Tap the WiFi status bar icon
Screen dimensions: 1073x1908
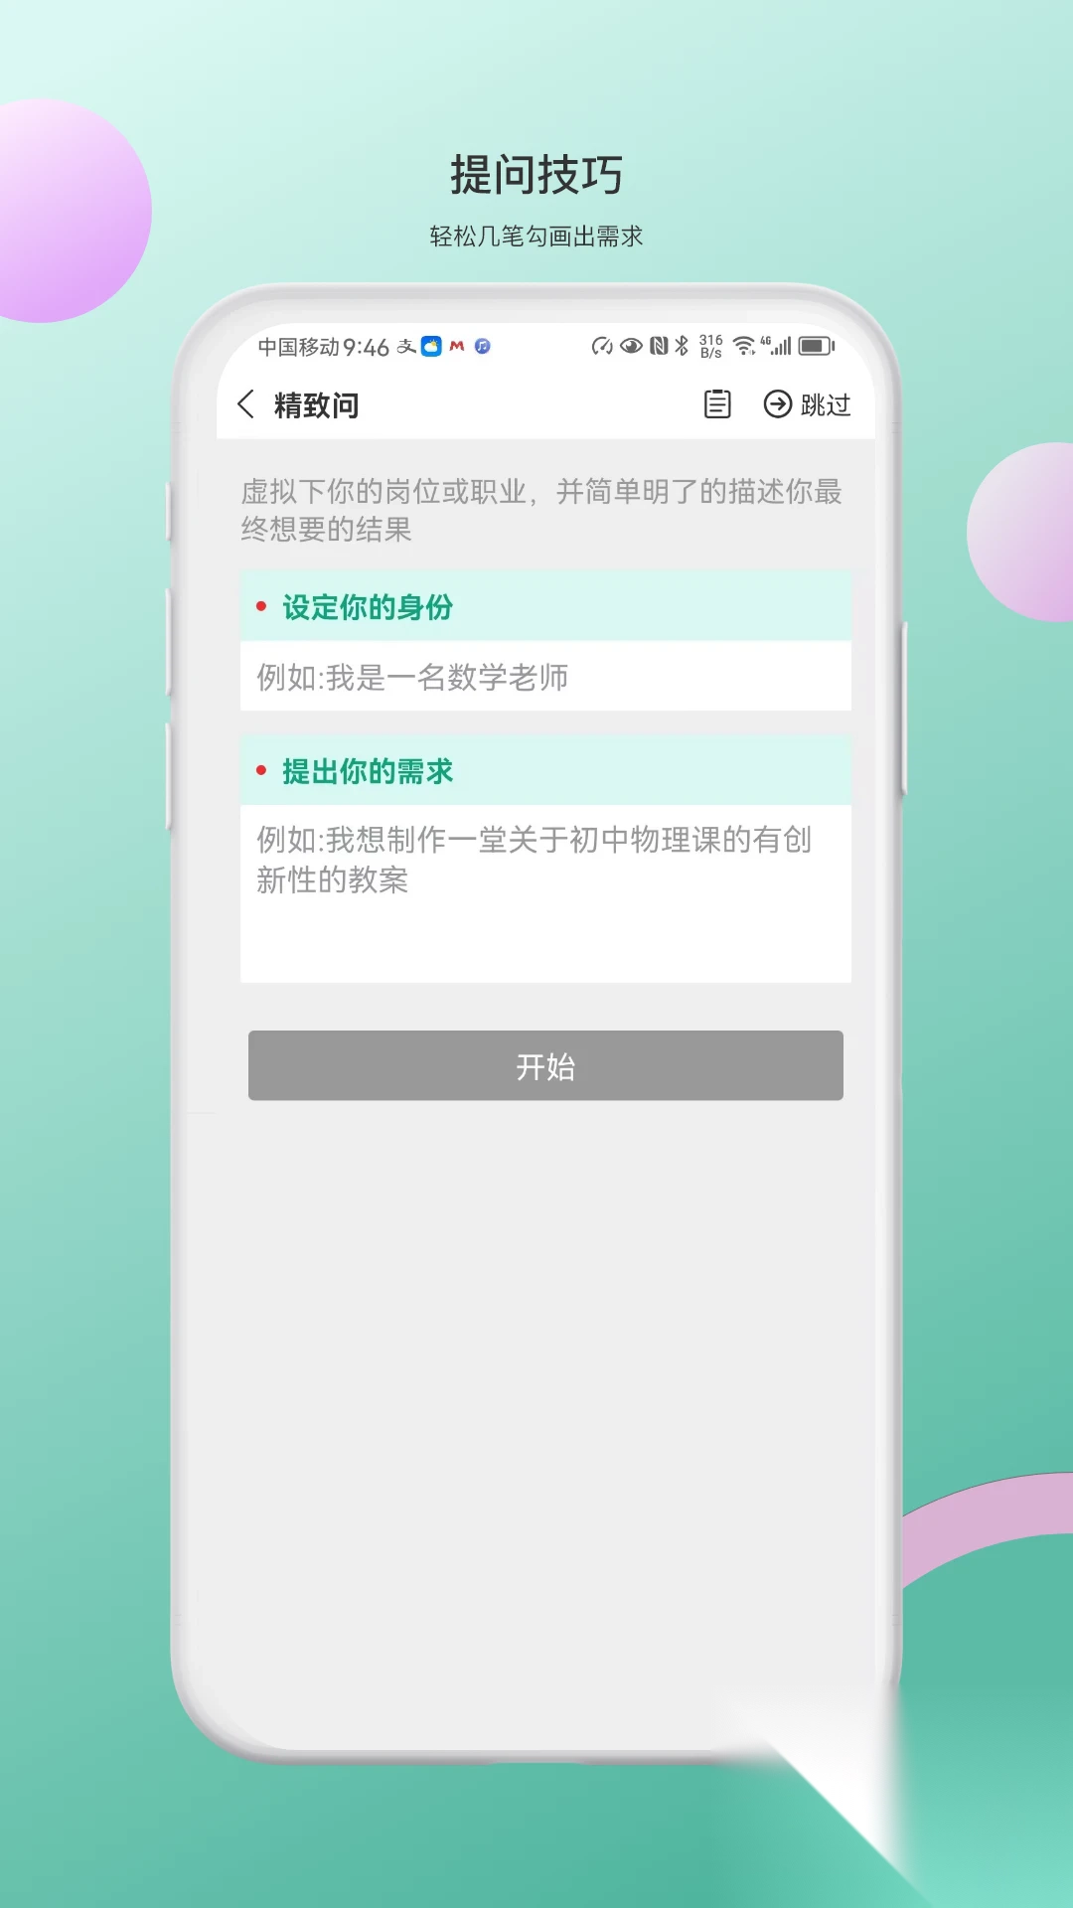click(x=744, y=346)
